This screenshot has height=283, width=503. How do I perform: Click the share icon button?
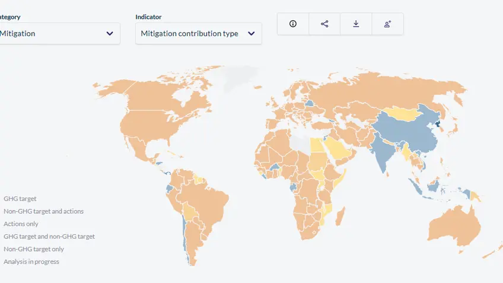click(x=324, y=24)
